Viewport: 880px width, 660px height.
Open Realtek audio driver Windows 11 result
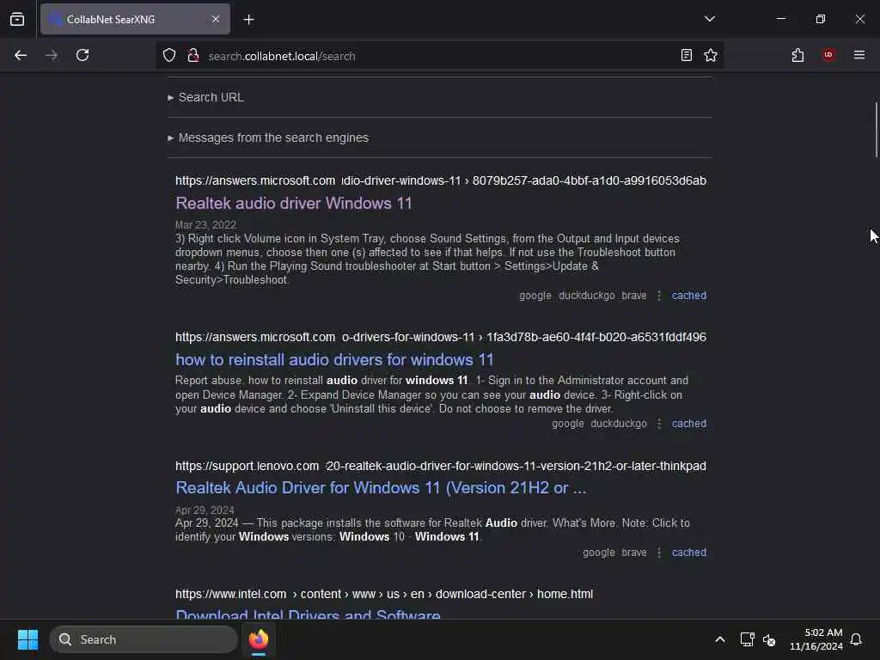pyautogui.click(x=294, y=203)
